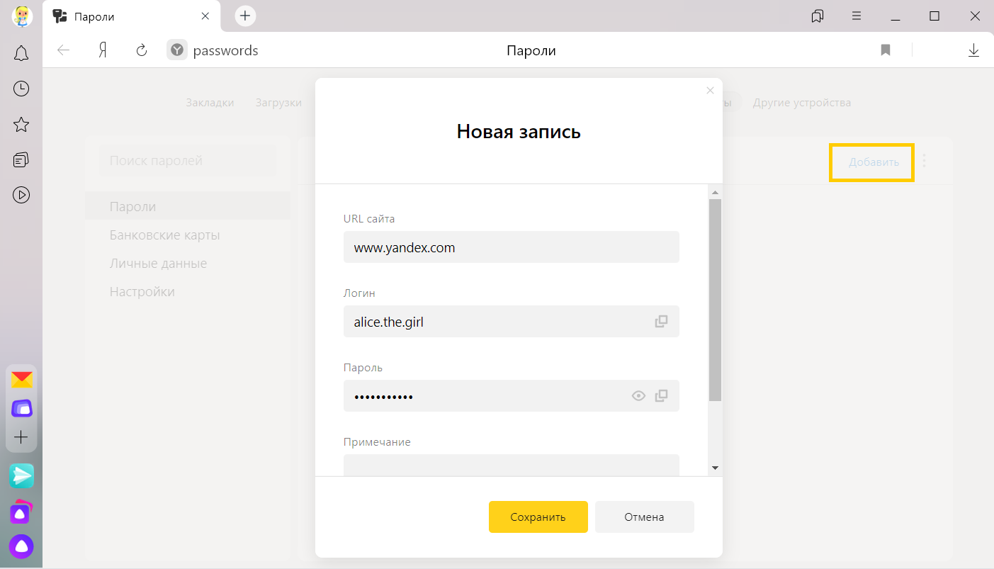Open downloads arrow icon
994x569 pixels.
point(974,50)
